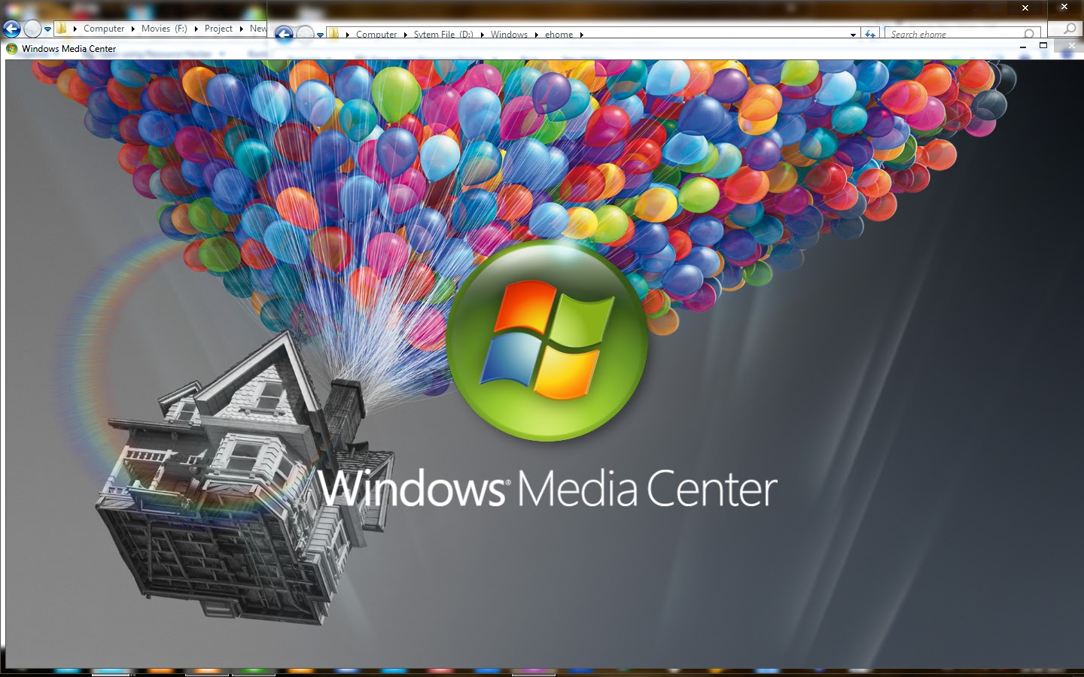Viewport: 1084px width, 677px height.
Task: Go to the Project folder via breadcrumb
Action: (218, 29)
